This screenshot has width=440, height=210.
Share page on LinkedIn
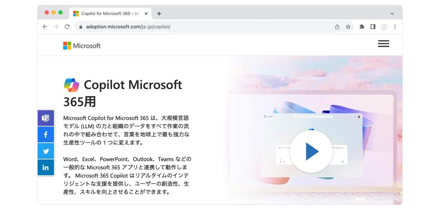click(x=46, y=168)
